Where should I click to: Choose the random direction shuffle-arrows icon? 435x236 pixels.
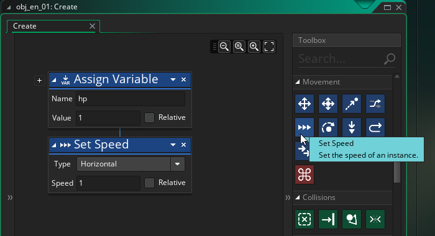coord(375,104)
